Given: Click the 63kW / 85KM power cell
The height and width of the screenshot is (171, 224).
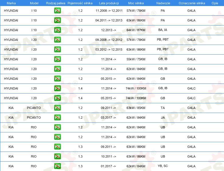Looking at the screenshot, I should (136, 108).
